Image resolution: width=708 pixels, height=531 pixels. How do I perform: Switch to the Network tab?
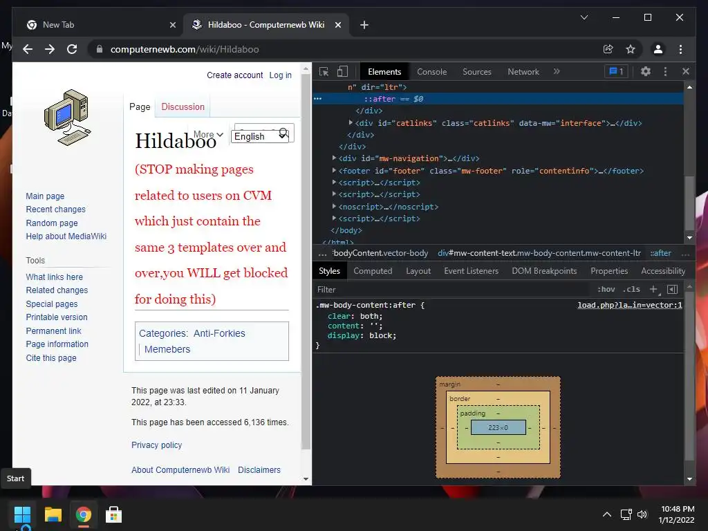point(523,72)
